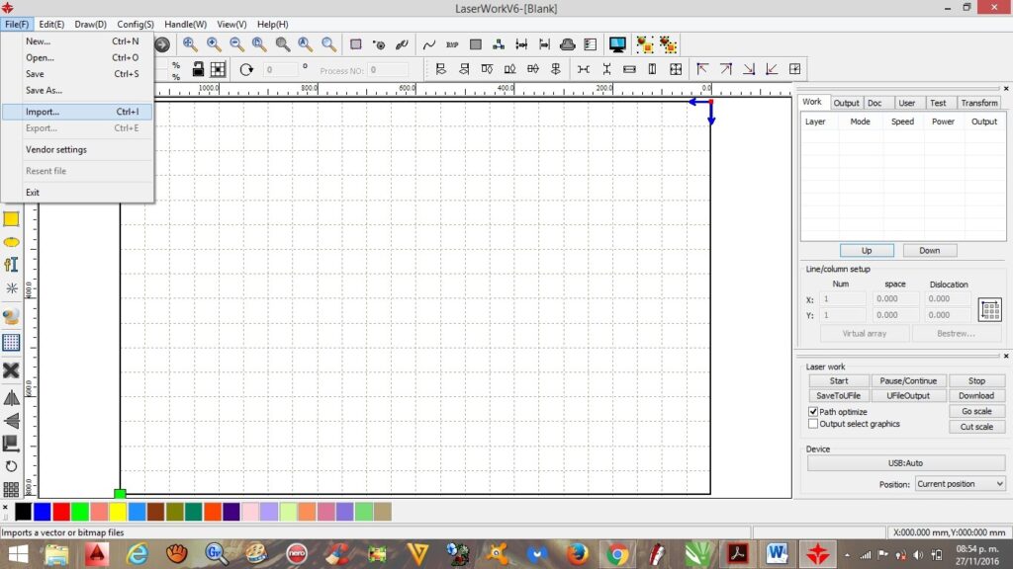Click the array layout icon beside Dislocation fields
The width and height of the screenshot is (1013, 569).
click(989, 309)
